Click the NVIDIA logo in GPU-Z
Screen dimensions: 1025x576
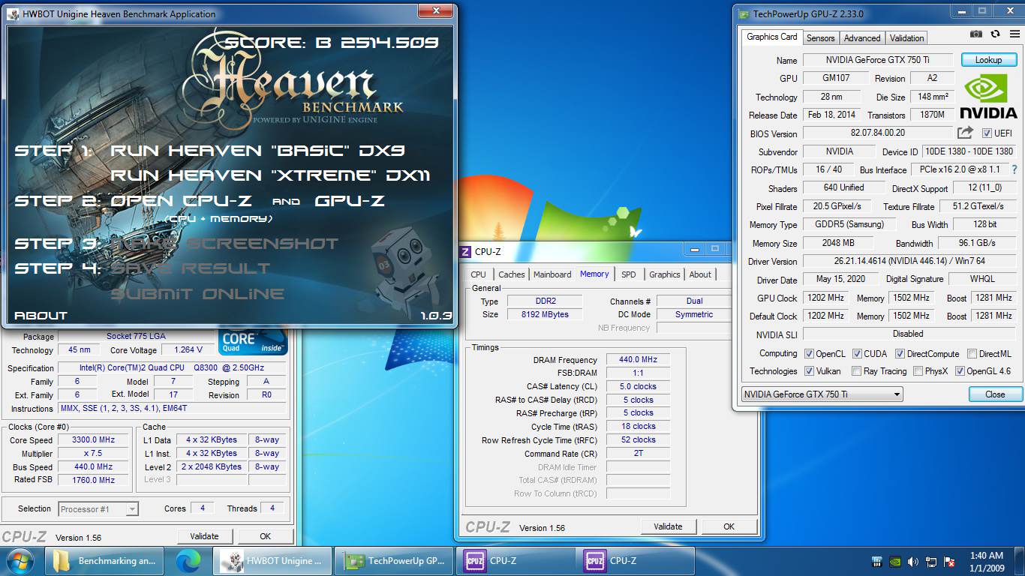coord(988,97)
